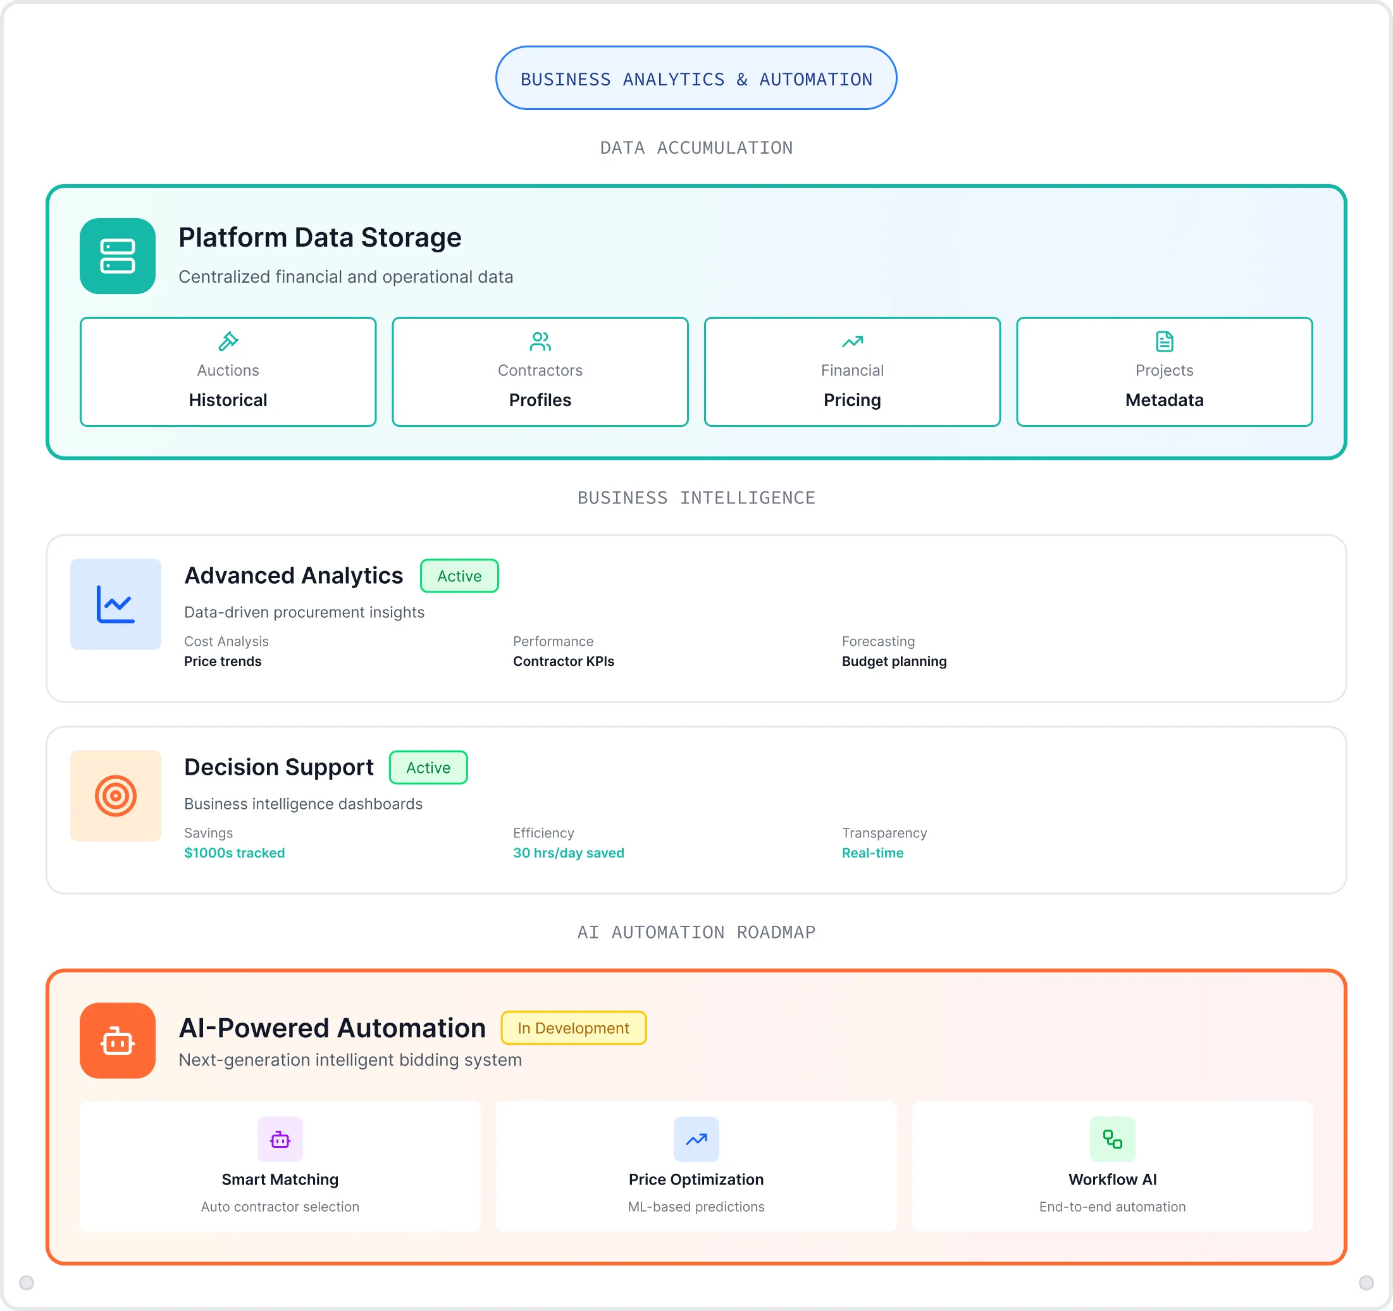1393x1311 pixels.
Task: Click the Contractors profiles icon
Action: click(539, 343)
